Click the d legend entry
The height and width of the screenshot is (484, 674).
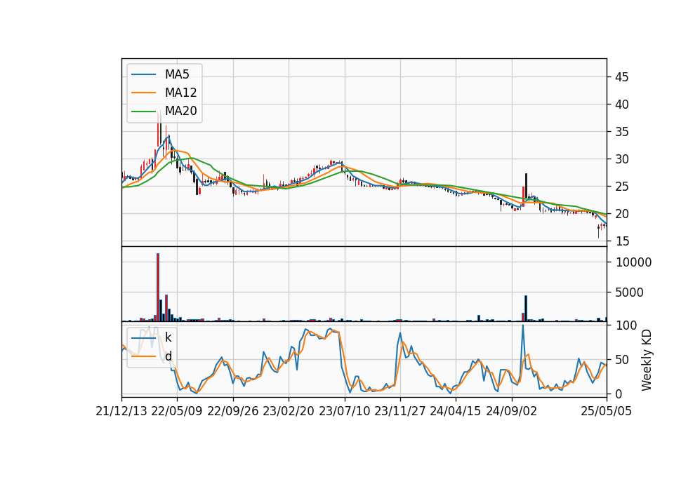152,356
